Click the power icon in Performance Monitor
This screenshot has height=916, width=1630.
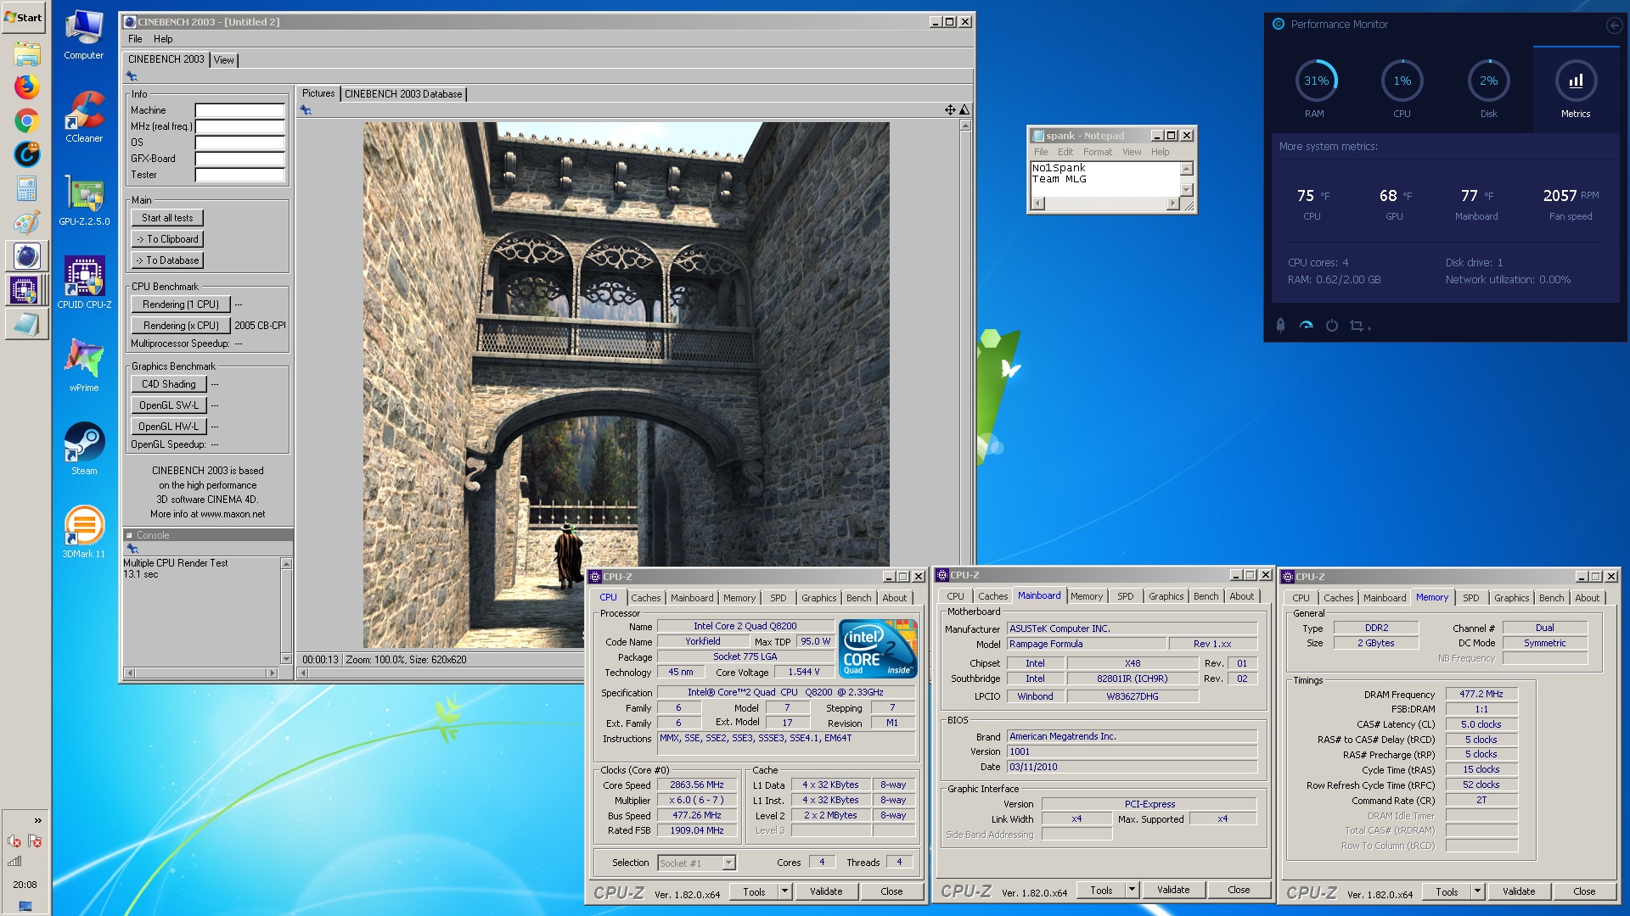(x=1332, y=326)
